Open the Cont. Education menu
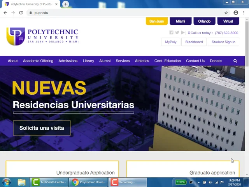The image size is (249, 187). [x=168, y=61]
